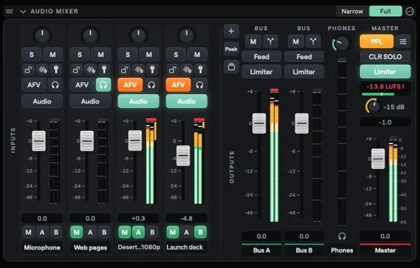Switch to Narrow mixer view
This screenshot has width=420, height=268.
pos(352,11)
